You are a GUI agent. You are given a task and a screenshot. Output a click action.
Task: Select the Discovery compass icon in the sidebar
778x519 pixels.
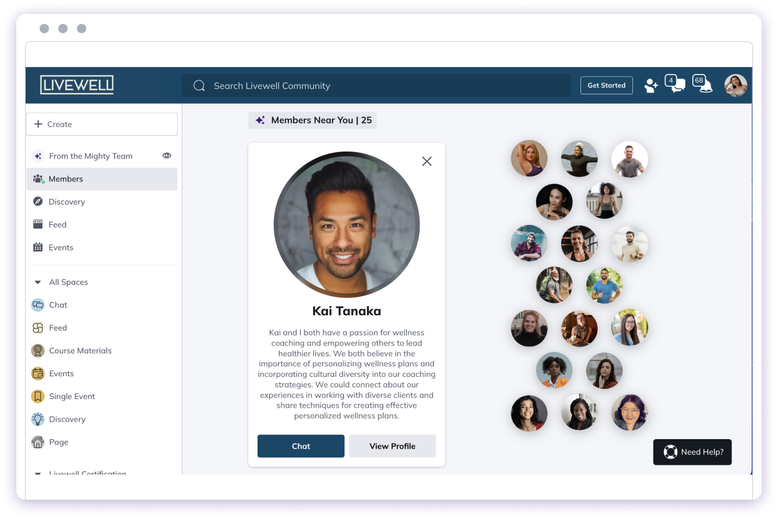click(38, 202)
